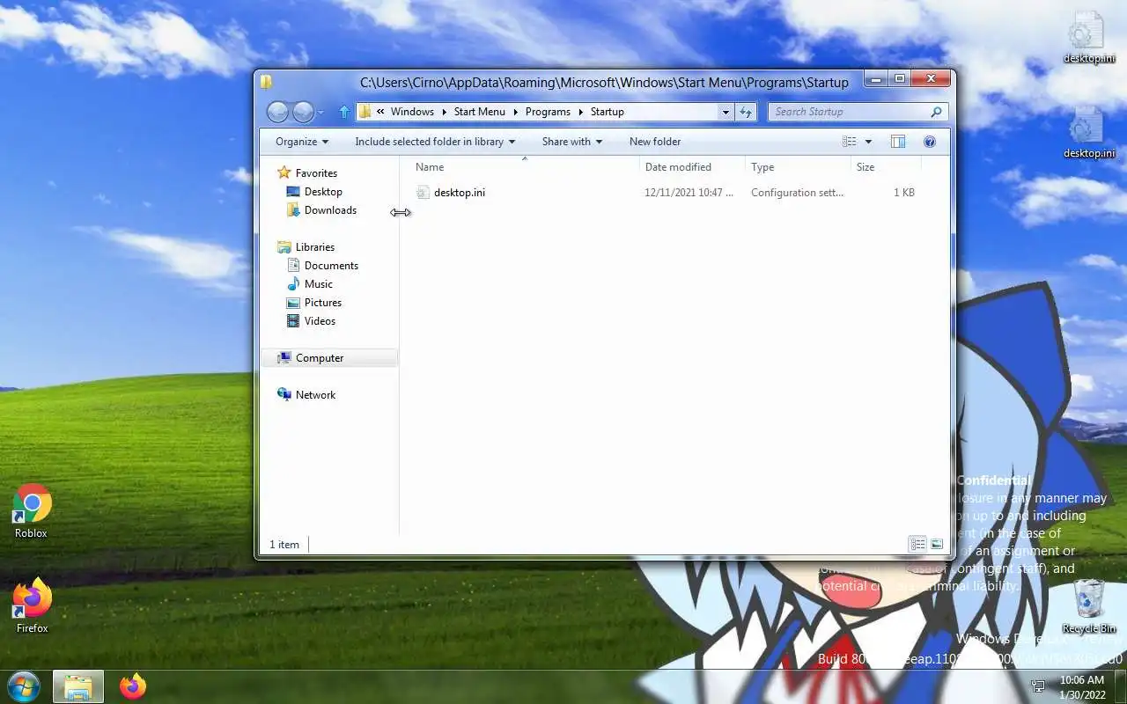Sort files by the Size column
The image size is (1127, 704).
886,167
